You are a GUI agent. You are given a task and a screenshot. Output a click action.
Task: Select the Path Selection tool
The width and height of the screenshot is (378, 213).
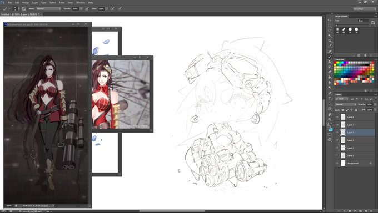pyautogui.click(x=330, y=104)
